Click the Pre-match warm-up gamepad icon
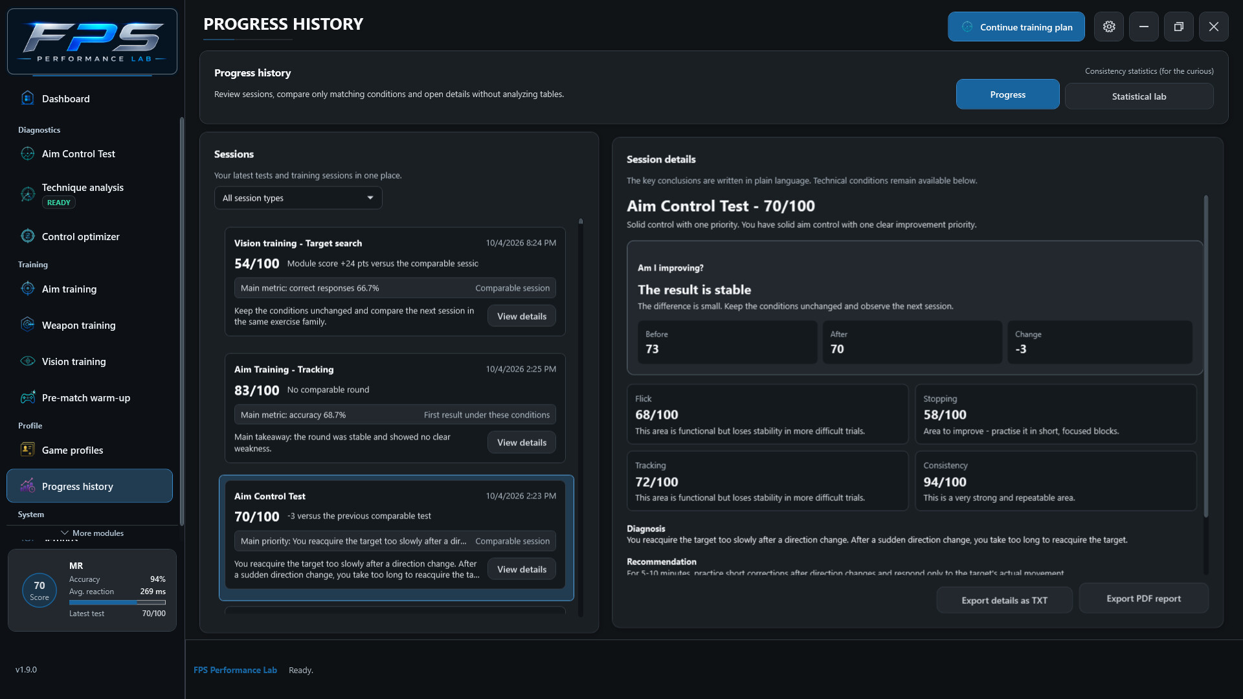 pos(27,397)
